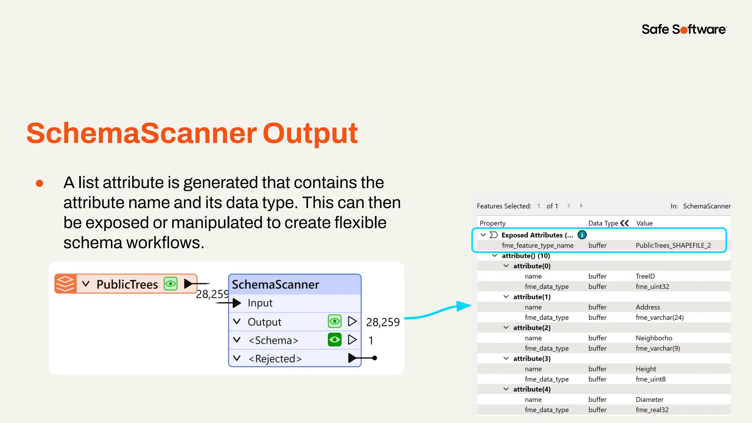The image size is (752, 423).
Task: Click the Property column header
Action: pos(492,223)
